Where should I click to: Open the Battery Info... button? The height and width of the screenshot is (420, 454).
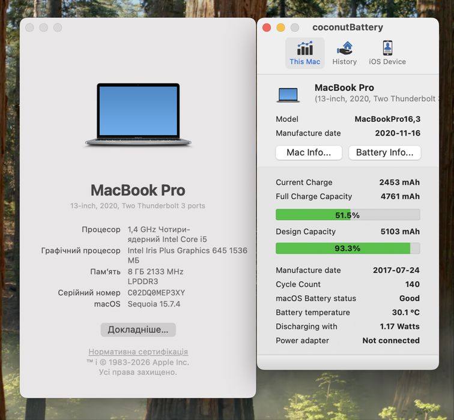click(x=384, y=152)
